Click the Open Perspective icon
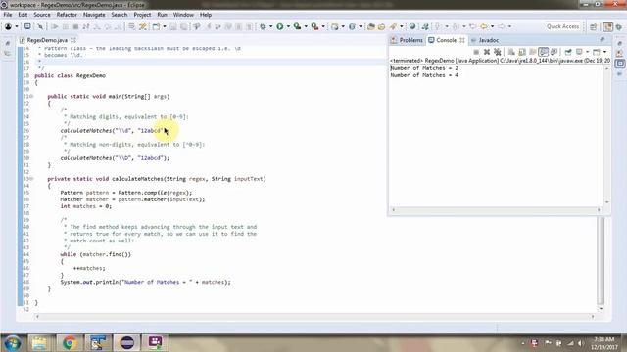627x352 pixels. tap(594, 26)
